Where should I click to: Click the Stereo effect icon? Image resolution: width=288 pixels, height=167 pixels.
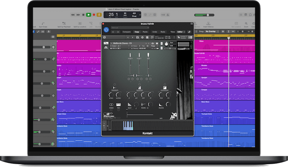pos(111,105)
